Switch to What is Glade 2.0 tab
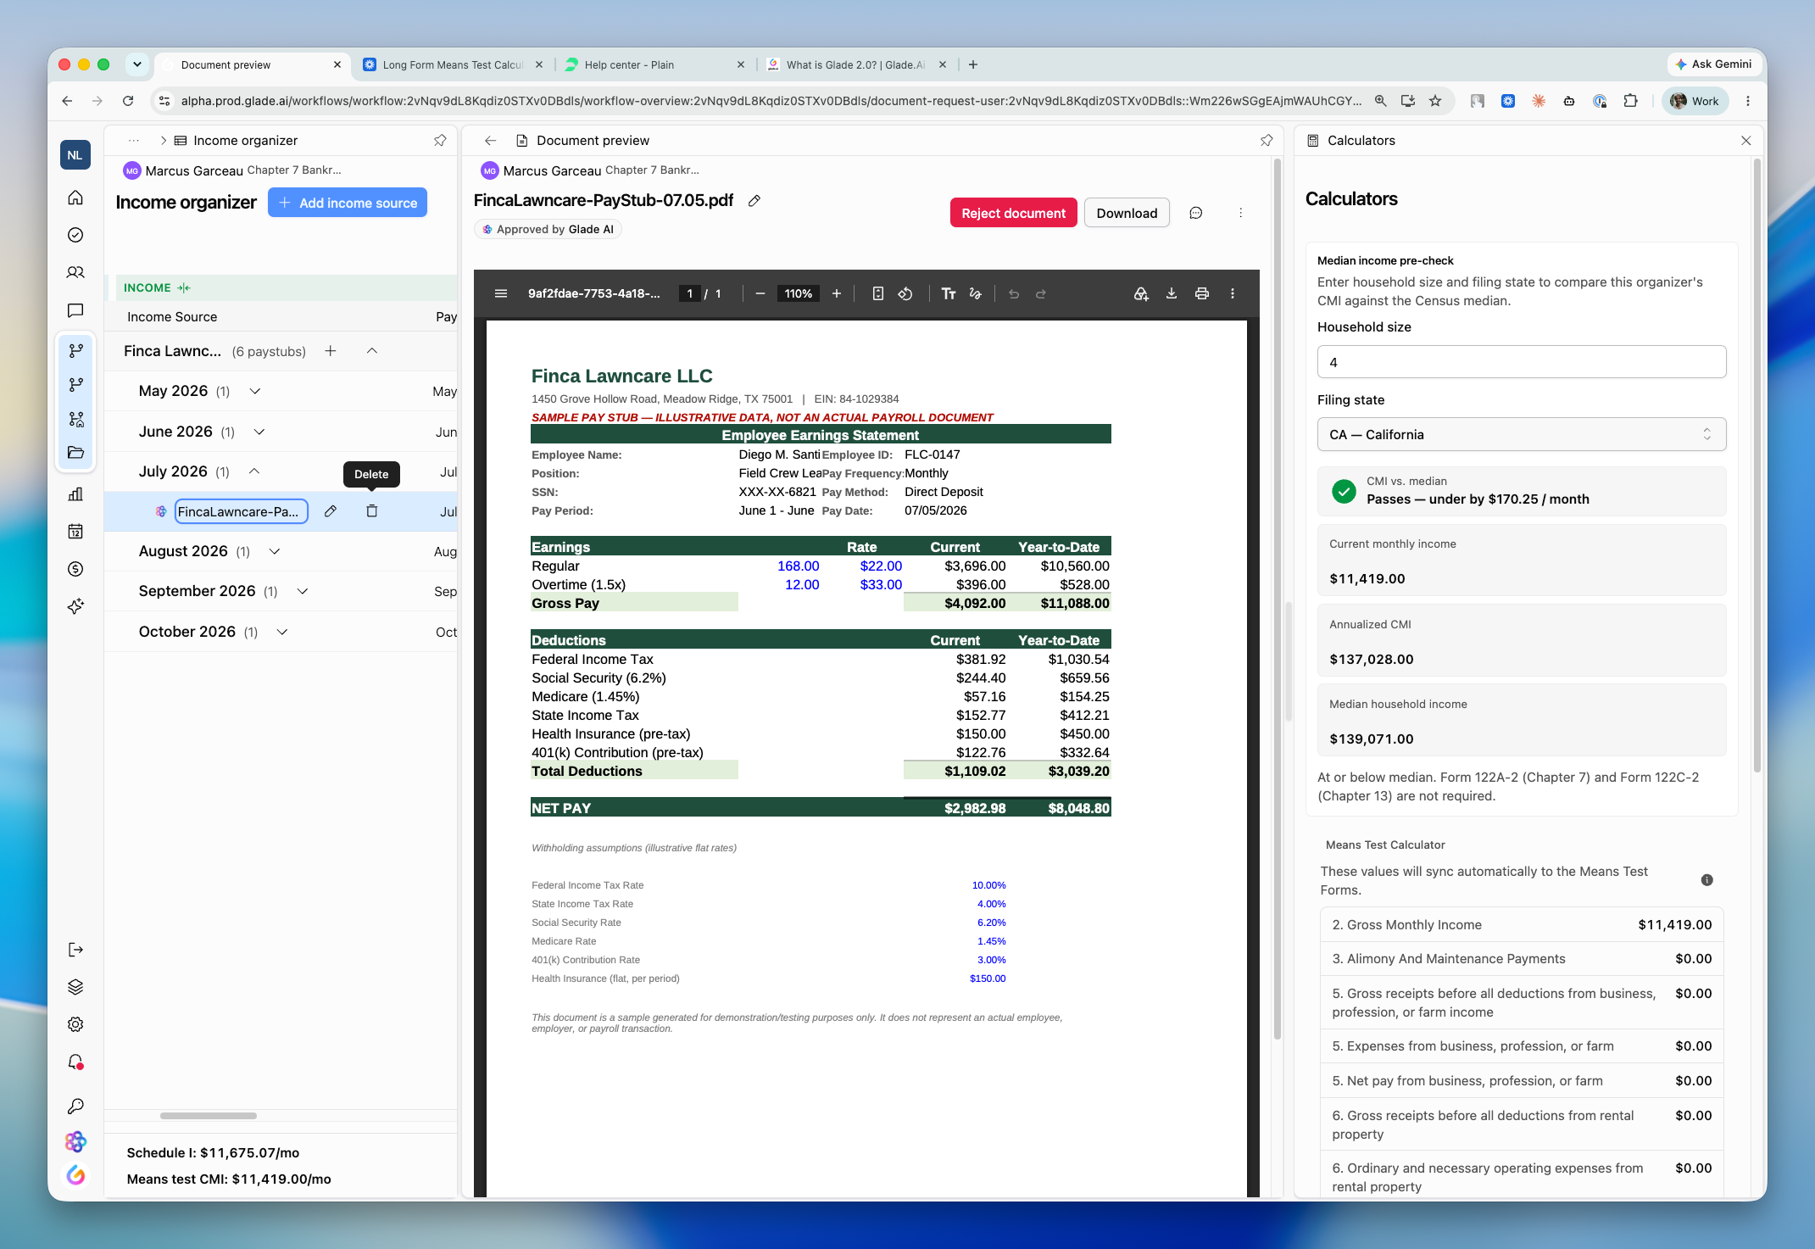 pos(855,64)
